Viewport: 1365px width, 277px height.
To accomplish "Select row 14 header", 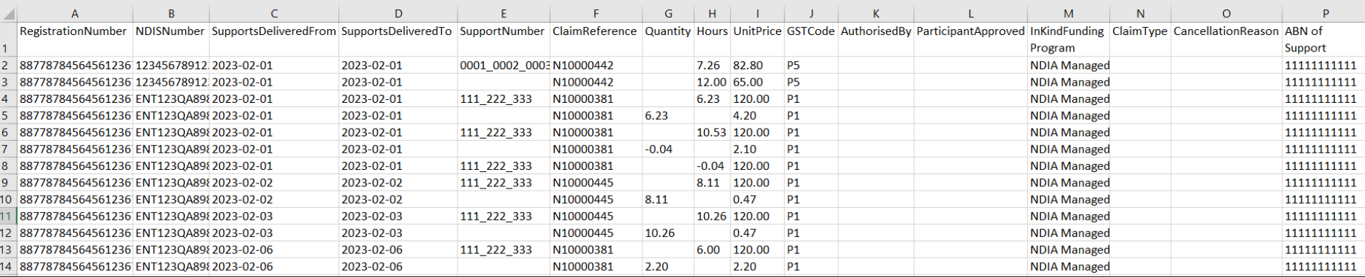I will tap(9, 266).
